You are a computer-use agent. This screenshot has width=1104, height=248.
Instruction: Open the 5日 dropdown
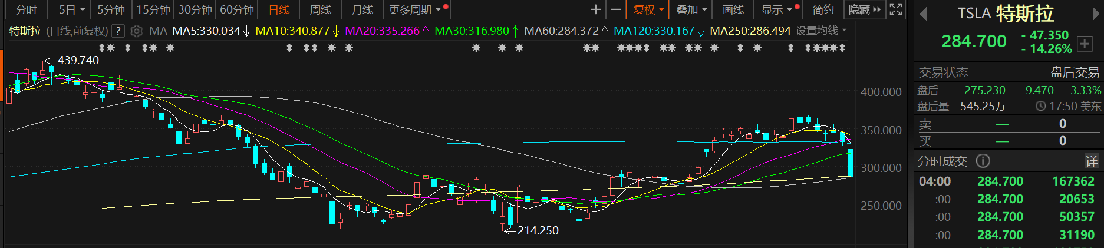71,9
